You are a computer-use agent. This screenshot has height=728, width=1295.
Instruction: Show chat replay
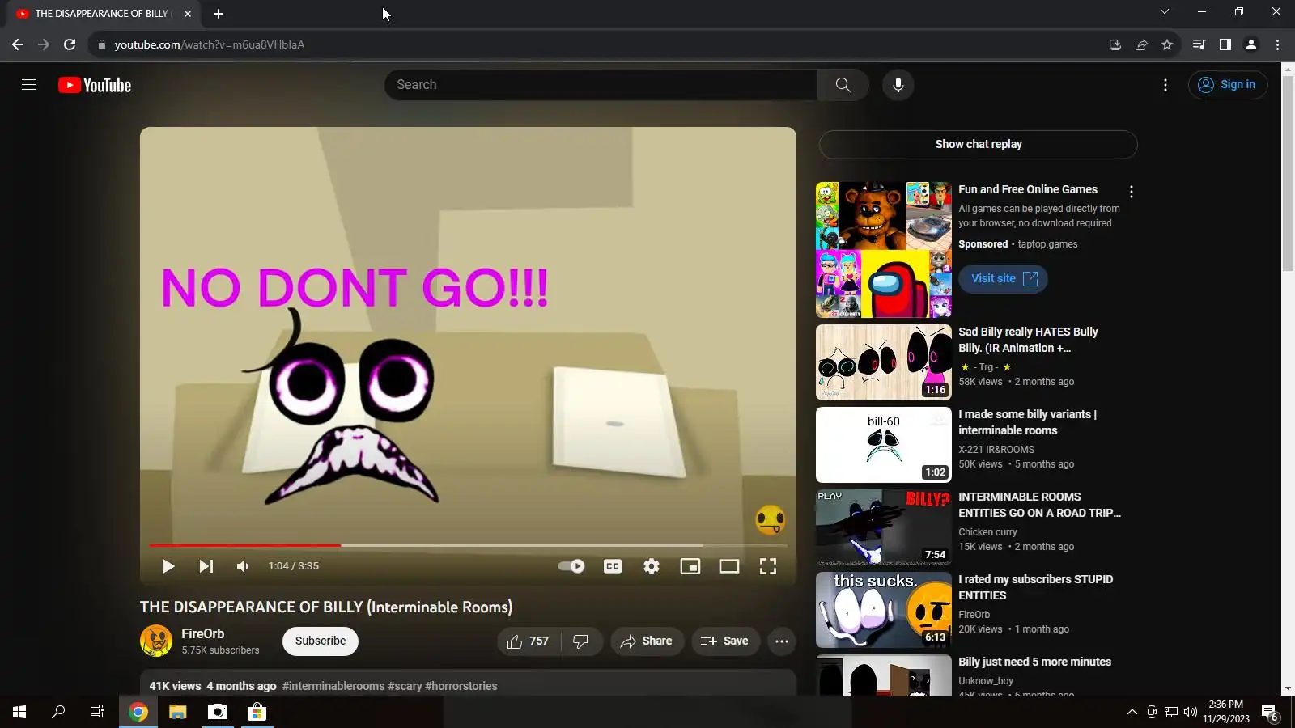979,144
